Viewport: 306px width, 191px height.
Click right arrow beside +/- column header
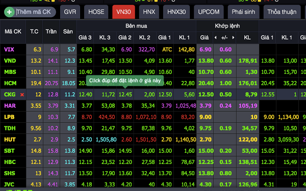(x=233, y=37)
